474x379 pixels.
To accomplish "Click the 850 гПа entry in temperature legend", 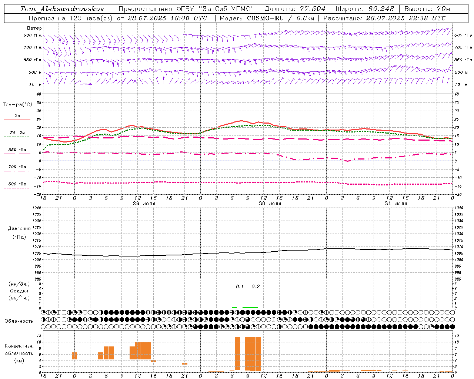I will click(17, 150).
